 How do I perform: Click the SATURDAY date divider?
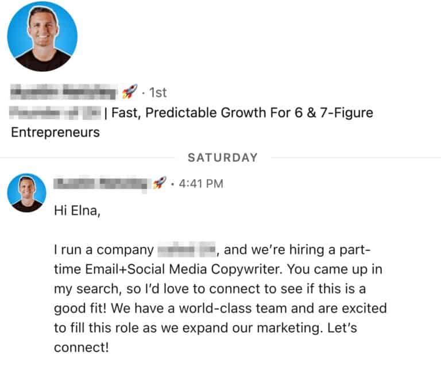[220, 157]
